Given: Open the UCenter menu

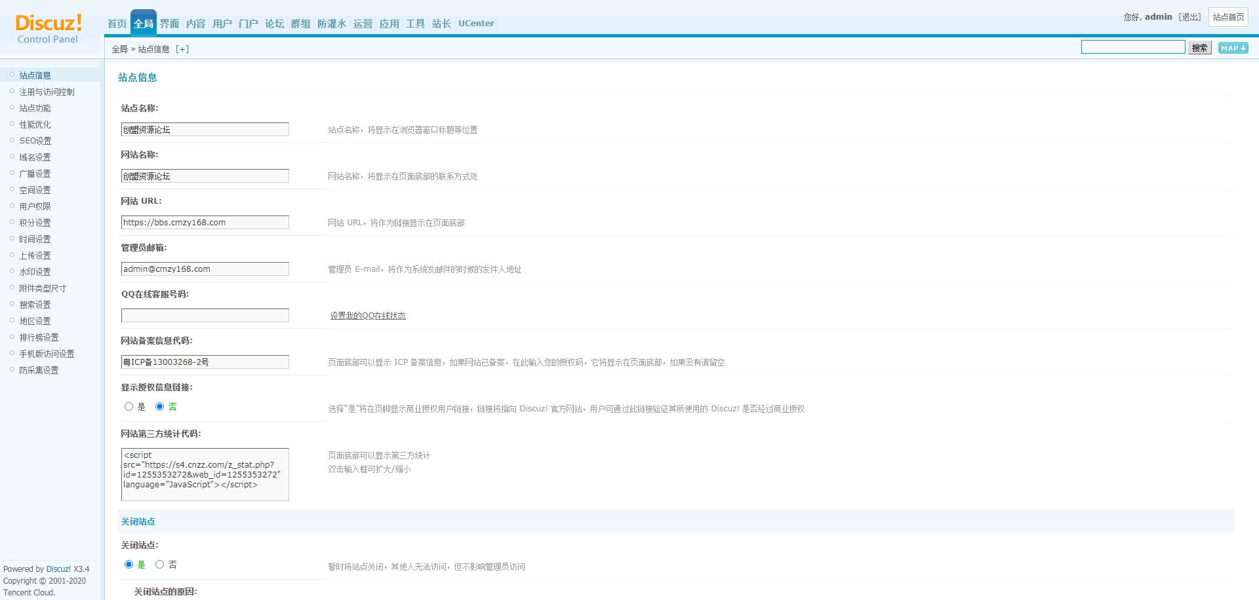Looking at the screenshot, I should pyautogui.click(x=476, y=24).
